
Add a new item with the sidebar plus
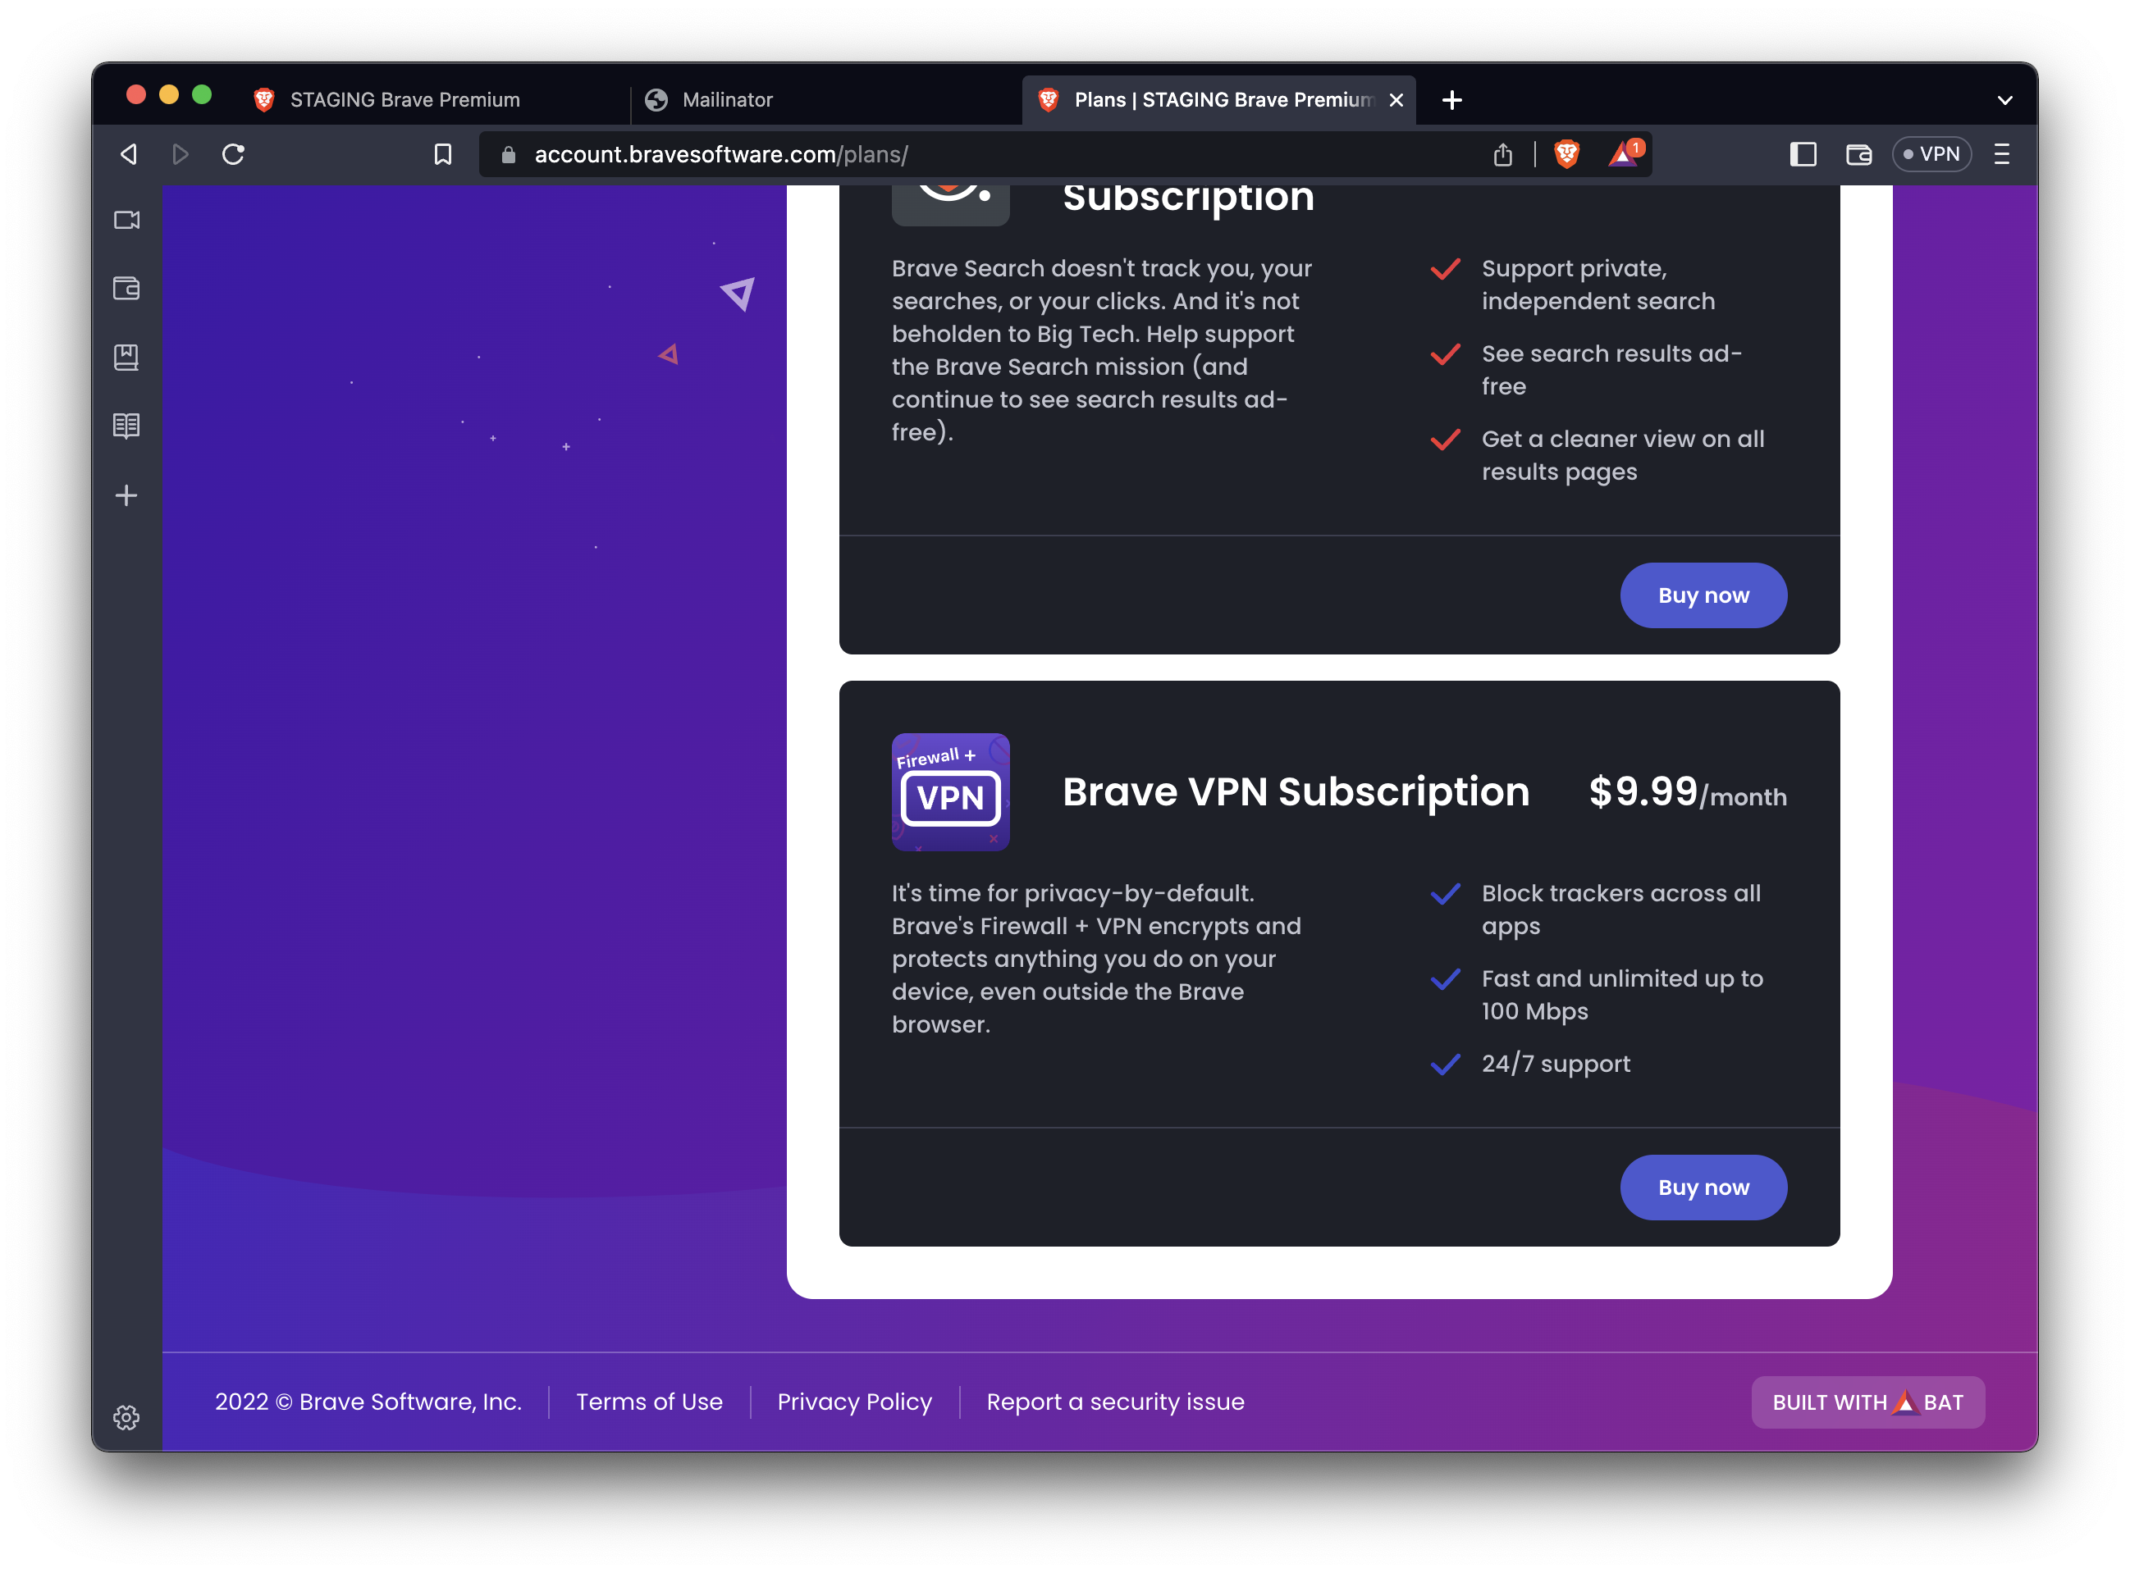pyautogui.click(x=126, y=495)
